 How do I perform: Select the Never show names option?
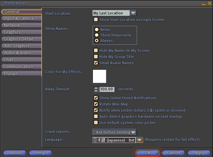click(x=97, y=30)
